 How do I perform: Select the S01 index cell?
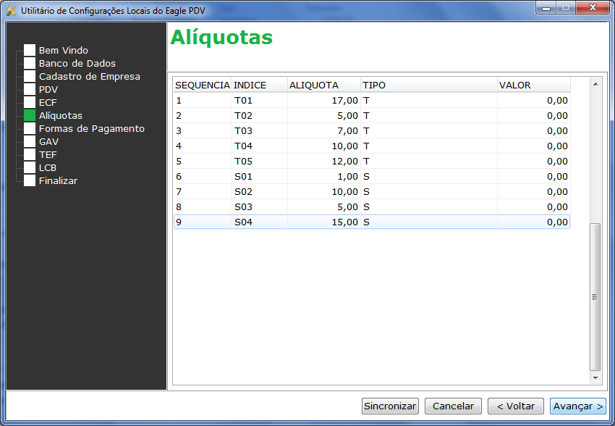coord(260,177)
